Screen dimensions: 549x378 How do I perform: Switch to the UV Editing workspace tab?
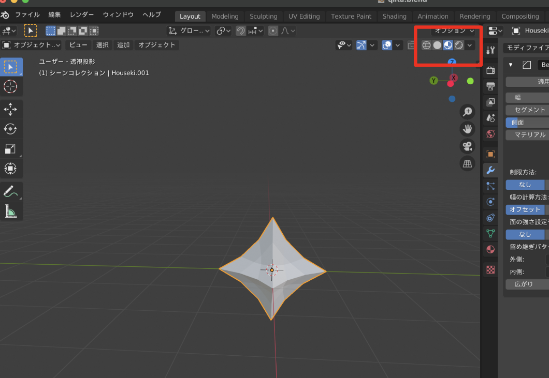304,17
